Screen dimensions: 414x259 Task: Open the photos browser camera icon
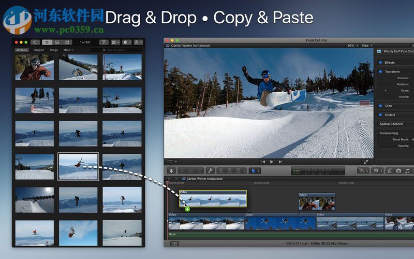398,171
